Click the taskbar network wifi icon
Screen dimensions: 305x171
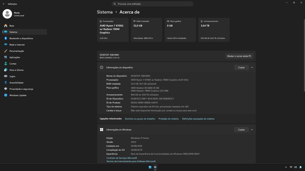pos(291,167)
